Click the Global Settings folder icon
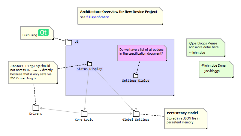This screenshot has height=136, width=241. tap(136, 114)
